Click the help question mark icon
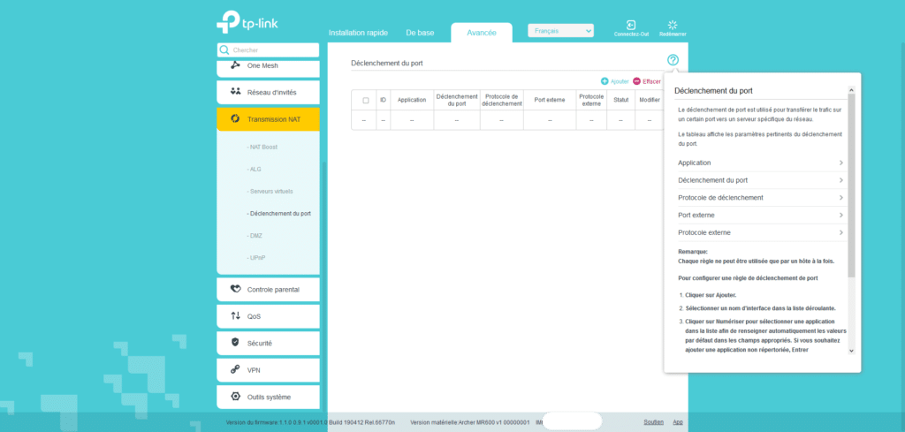The height and width of the screenshot is (432, 905). pyautogui.click(x=673, y=60)
